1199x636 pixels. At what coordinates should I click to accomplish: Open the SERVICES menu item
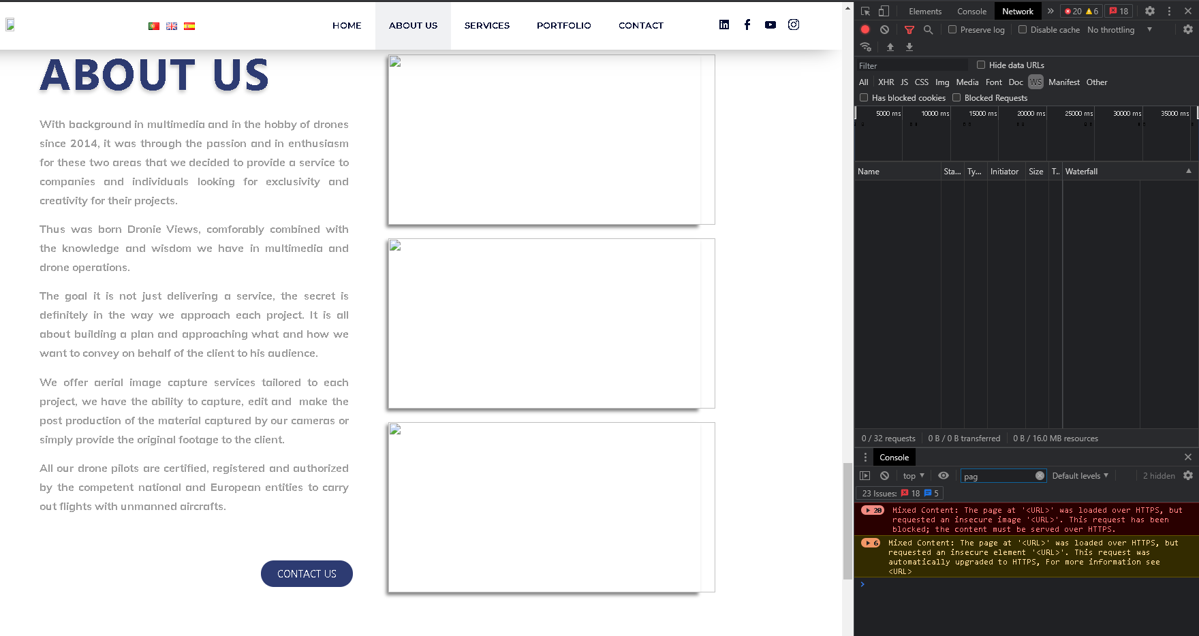pos(486,25)
